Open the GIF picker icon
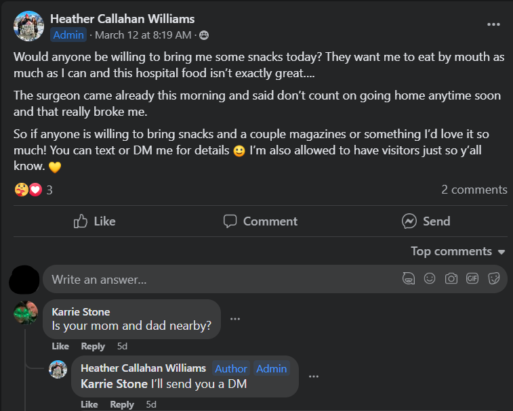 pyautogui.click(x=472, y=278)
